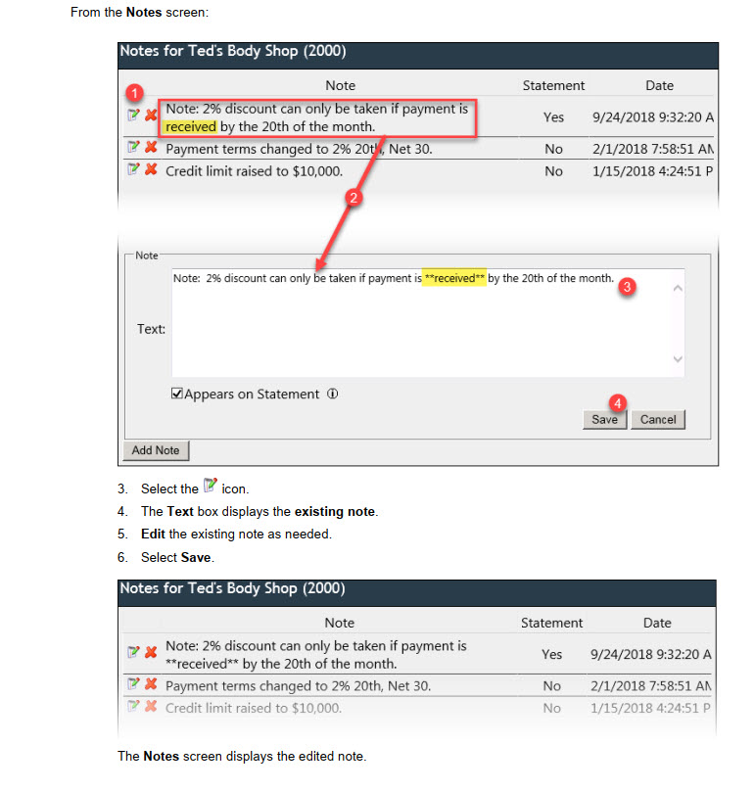
Task: Toggle the Appears on Statement checkbox
Action: 177,394
